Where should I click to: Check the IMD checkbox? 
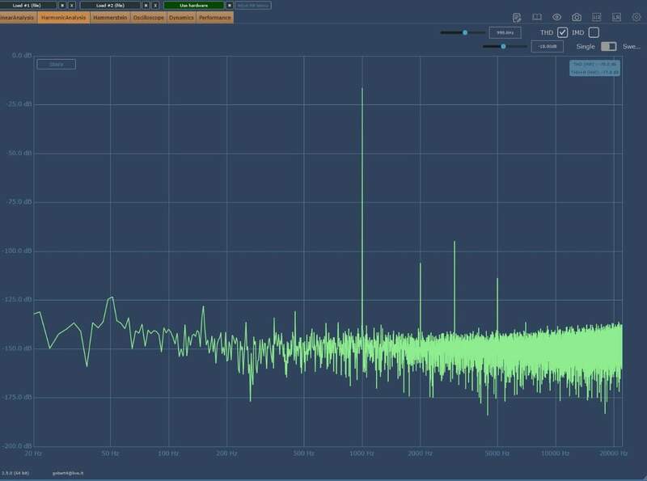coord(594,32)
